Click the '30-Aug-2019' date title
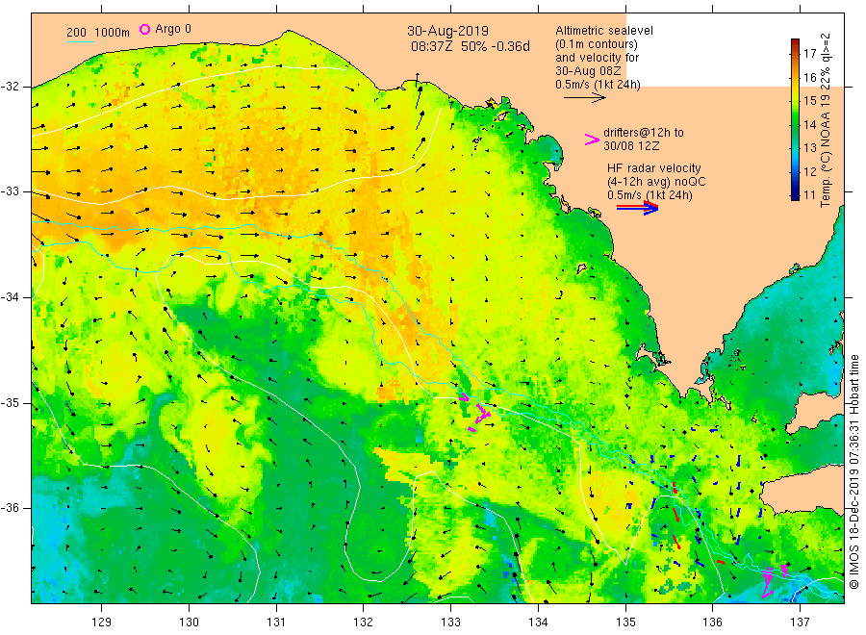866x635 pixels. tap(447, 31)
